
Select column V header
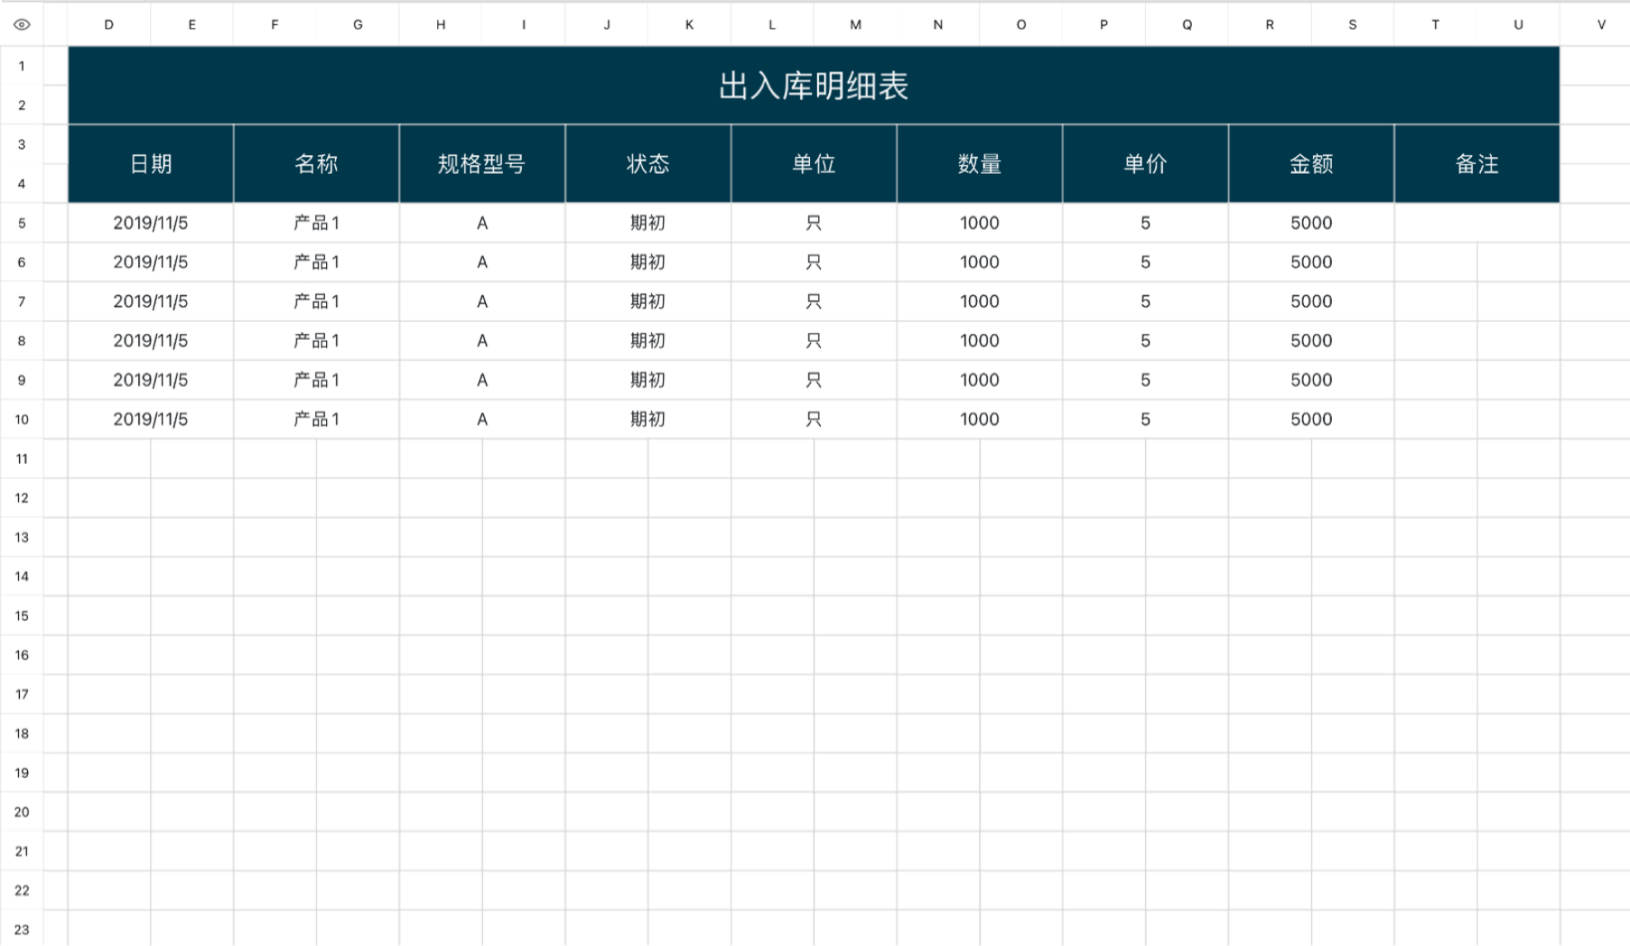(1601, 24)
